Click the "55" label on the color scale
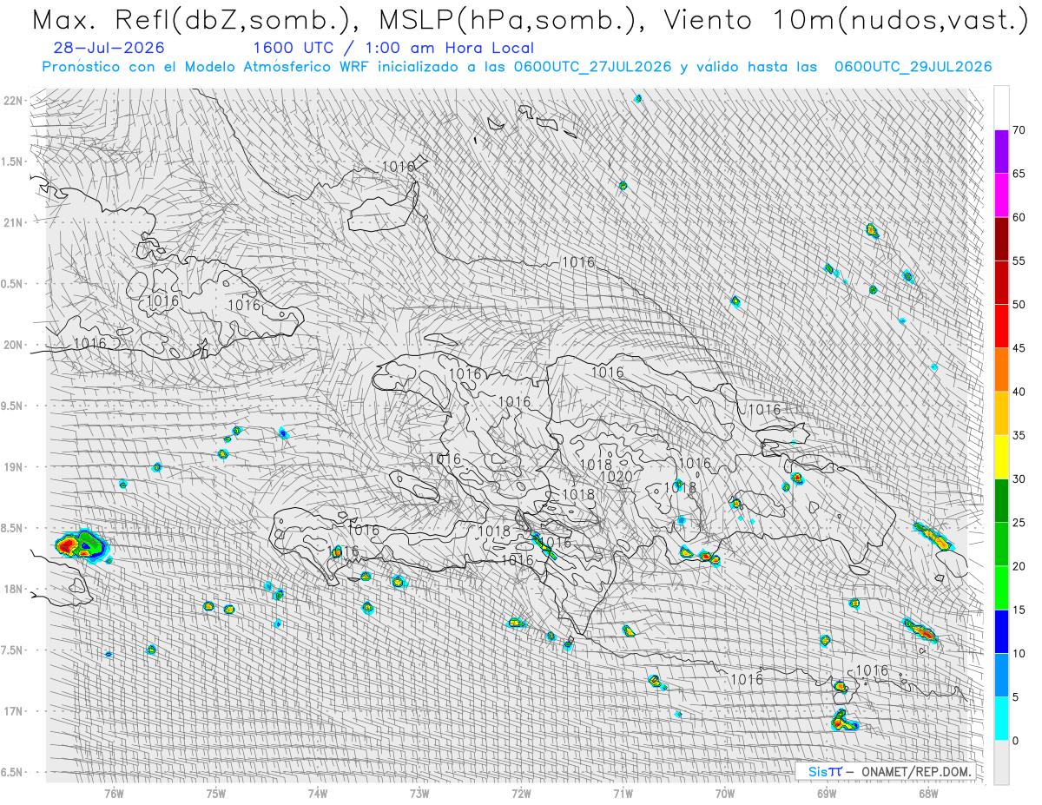 [x=1019, y=261]
